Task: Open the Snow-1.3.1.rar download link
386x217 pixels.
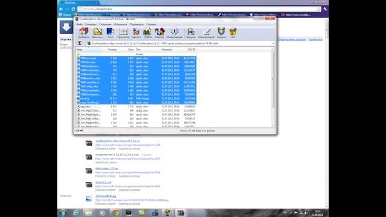Action: click(103, 182)
